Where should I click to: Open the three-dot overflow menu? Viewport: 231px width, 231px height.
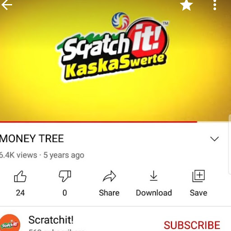tap(215, 5)
